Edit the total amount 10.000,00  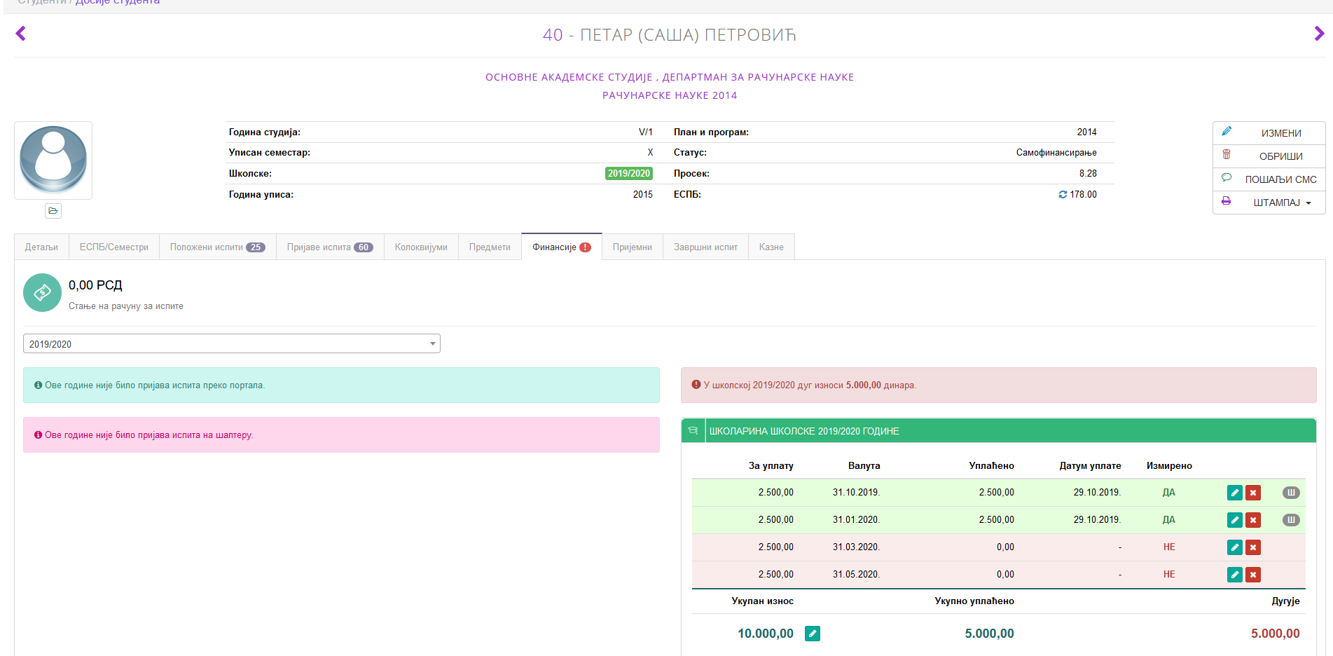[x=813, y=634]
